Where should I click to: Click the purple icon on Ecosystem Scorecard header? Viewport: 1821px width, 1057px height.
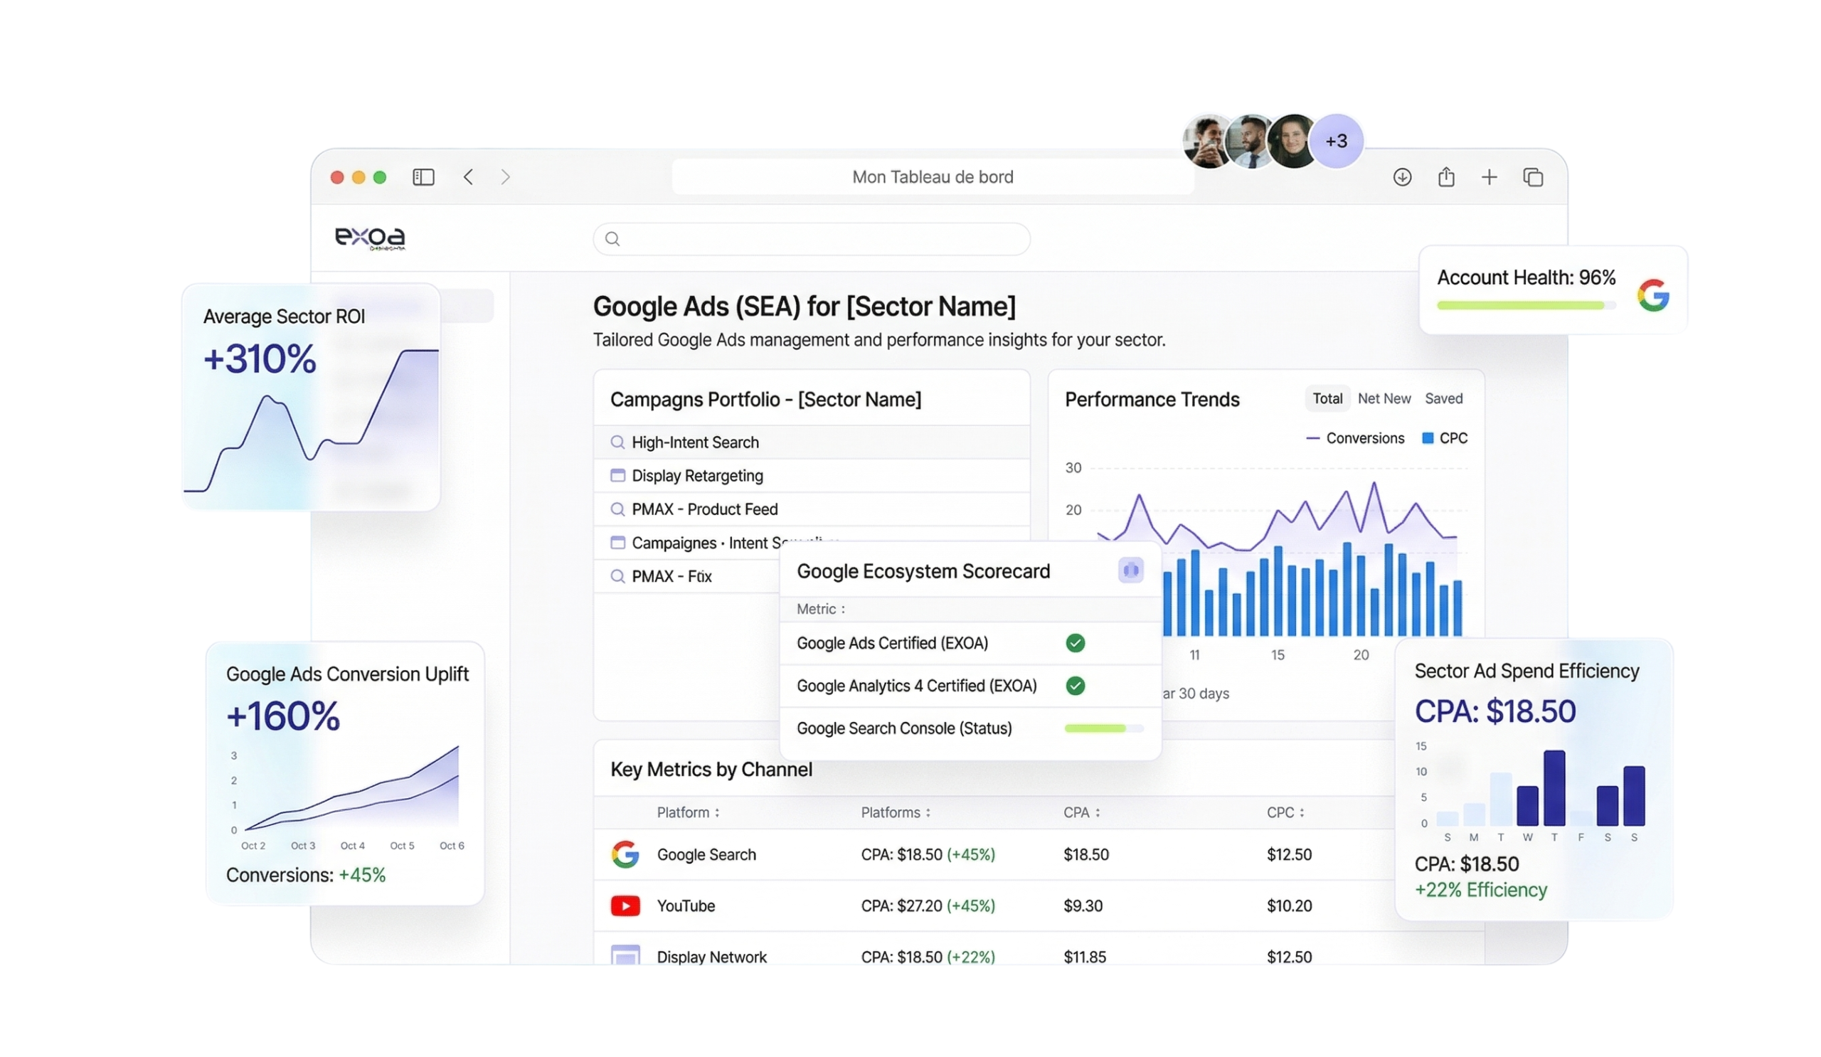point(1131,570)
